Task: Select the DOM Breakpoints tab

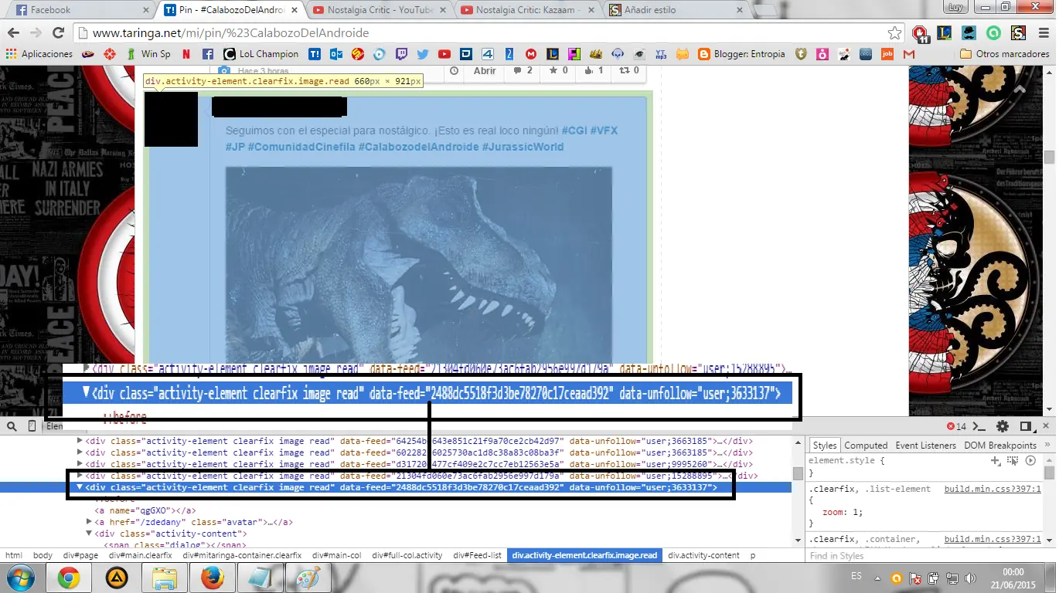Action: coord(1000,446)
